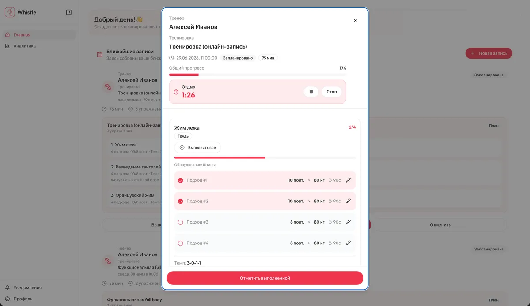Open Профиль in the sidebar
The height and width of the screenshot is (306, 530).
pos(39,299)
